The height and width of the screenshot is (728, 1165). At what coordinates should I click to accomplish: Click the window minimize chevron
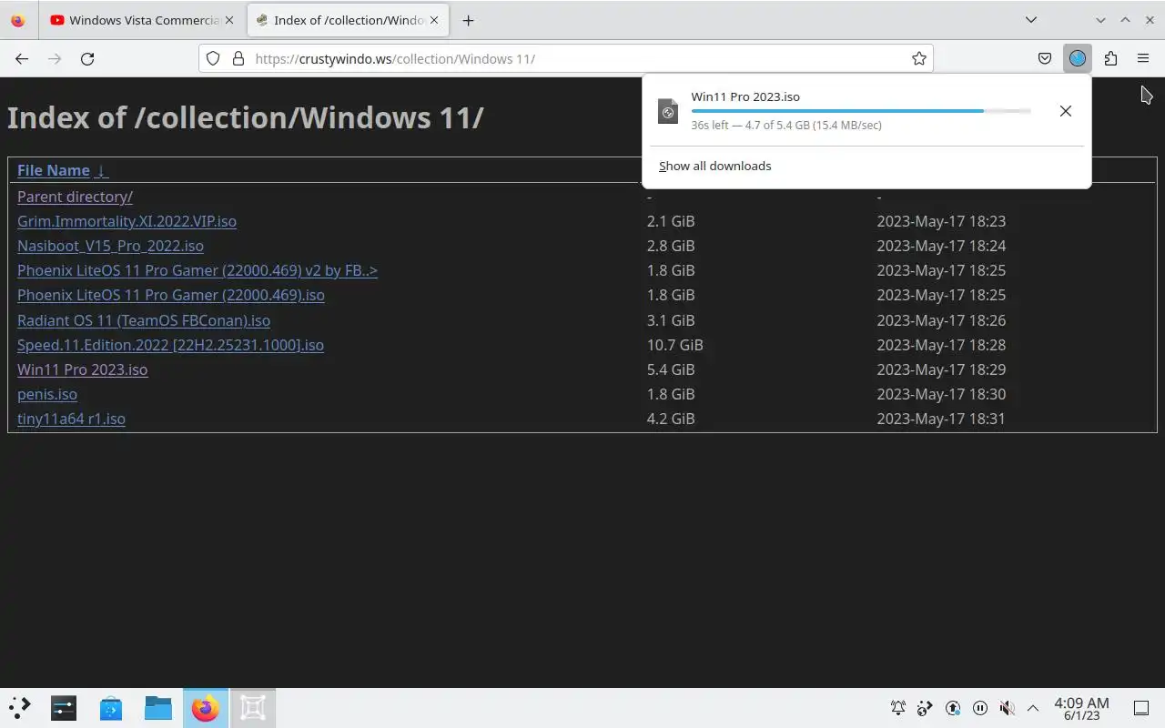point(1101,20)
